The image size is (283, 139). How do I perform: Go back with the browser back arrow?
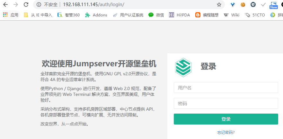click(x=5, y=5)
